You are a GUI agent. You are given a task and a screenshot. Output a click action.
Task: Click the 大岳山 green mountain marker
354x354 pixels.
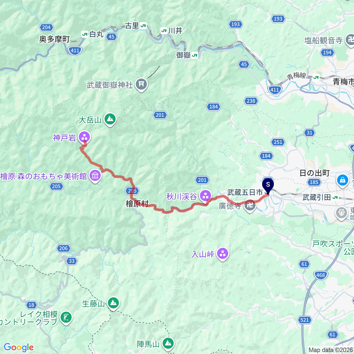pos(110,120)
